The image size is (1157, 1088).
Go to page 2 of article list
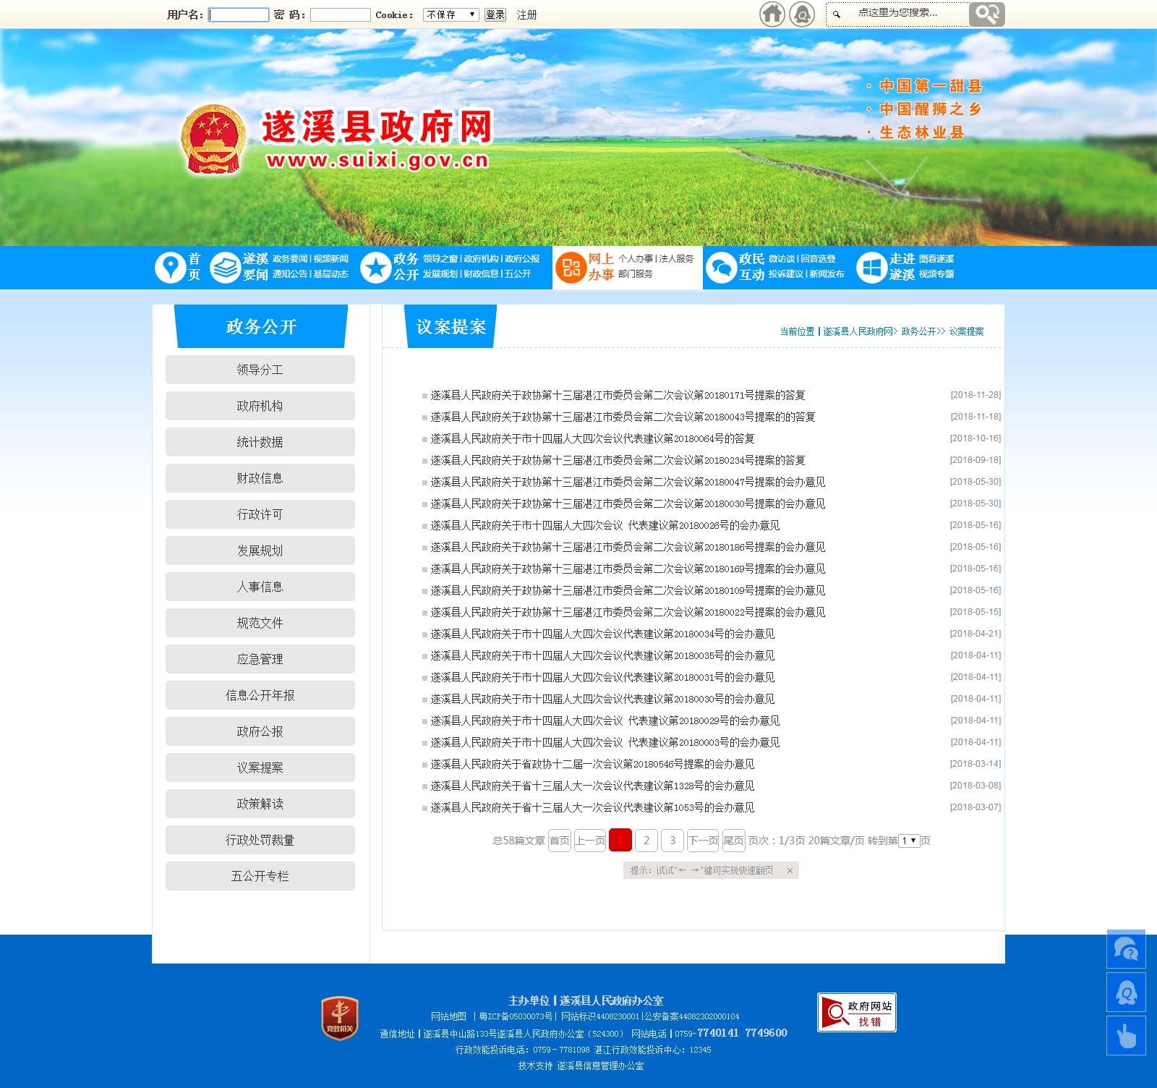(646, 840)
